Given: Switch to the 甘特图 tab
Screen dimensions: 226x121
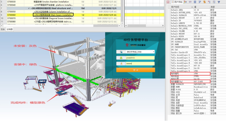Looking at the screenshot, I should (9, 29).
